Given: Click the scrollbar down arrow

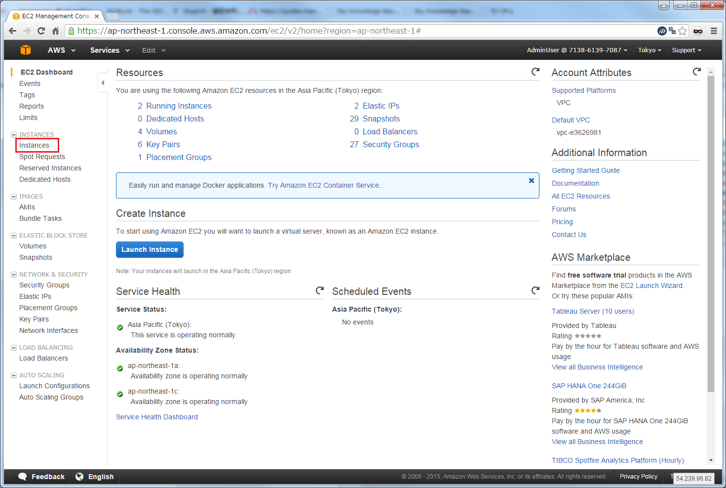Looking at the screenshot, I should [711, 460].
